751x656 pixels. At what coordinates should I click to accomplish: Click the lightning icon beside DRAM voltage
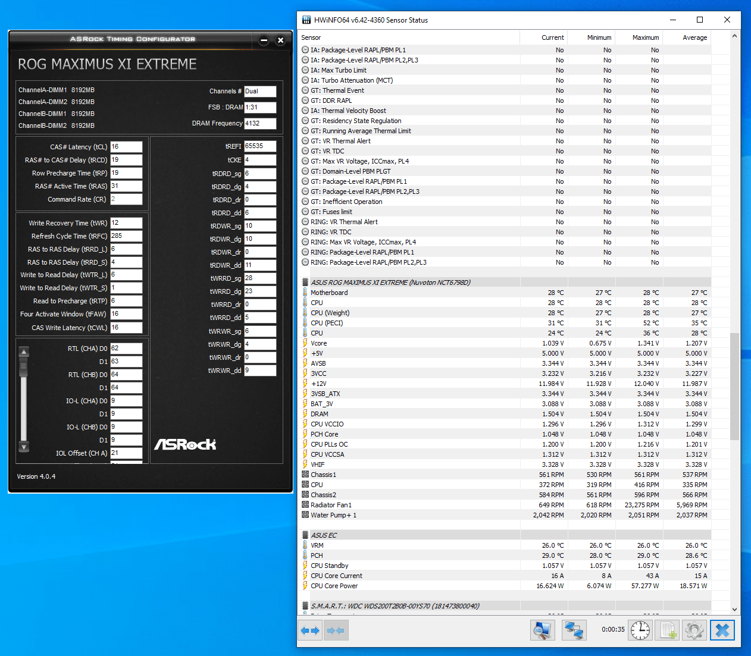pyautogui.click(x=305, y=414)
